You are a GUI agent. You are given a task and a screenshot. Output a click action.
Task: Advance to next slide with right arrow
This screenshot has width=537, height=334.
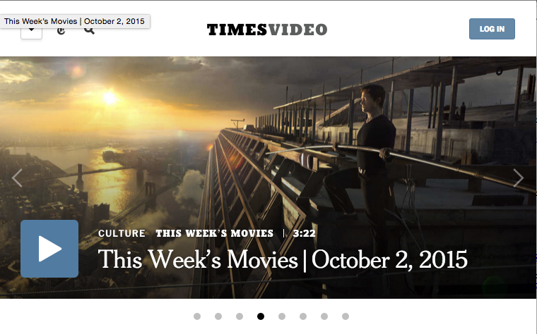(518, 178)
